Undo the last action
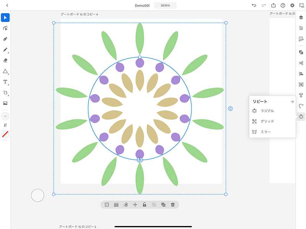 coord(254,5)
